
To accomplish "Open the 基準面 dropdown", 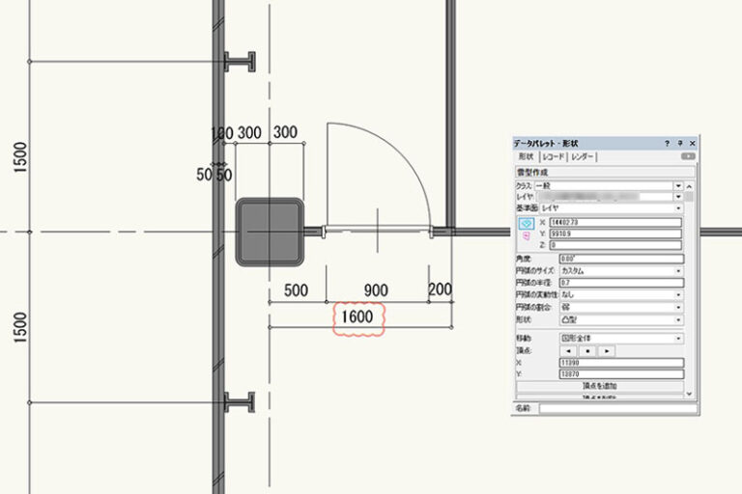I will [678, 207].
